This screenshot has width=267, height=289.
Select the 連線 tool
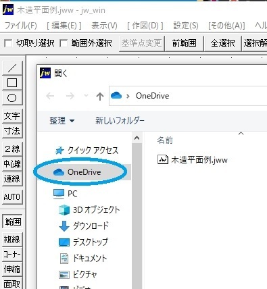click(12, 179)
